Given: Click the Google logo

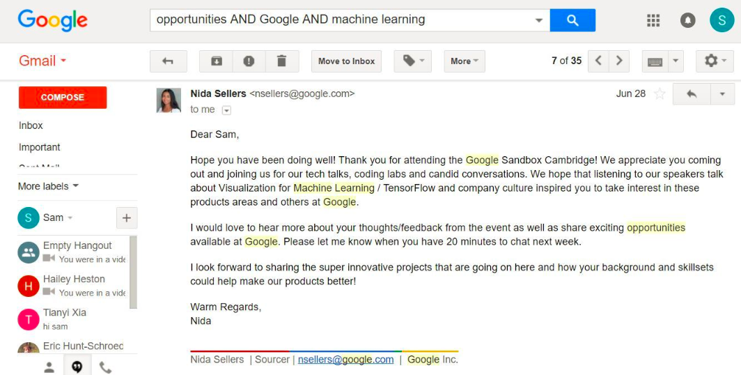Looking at the screenshot, I should [x=52, y=20].
